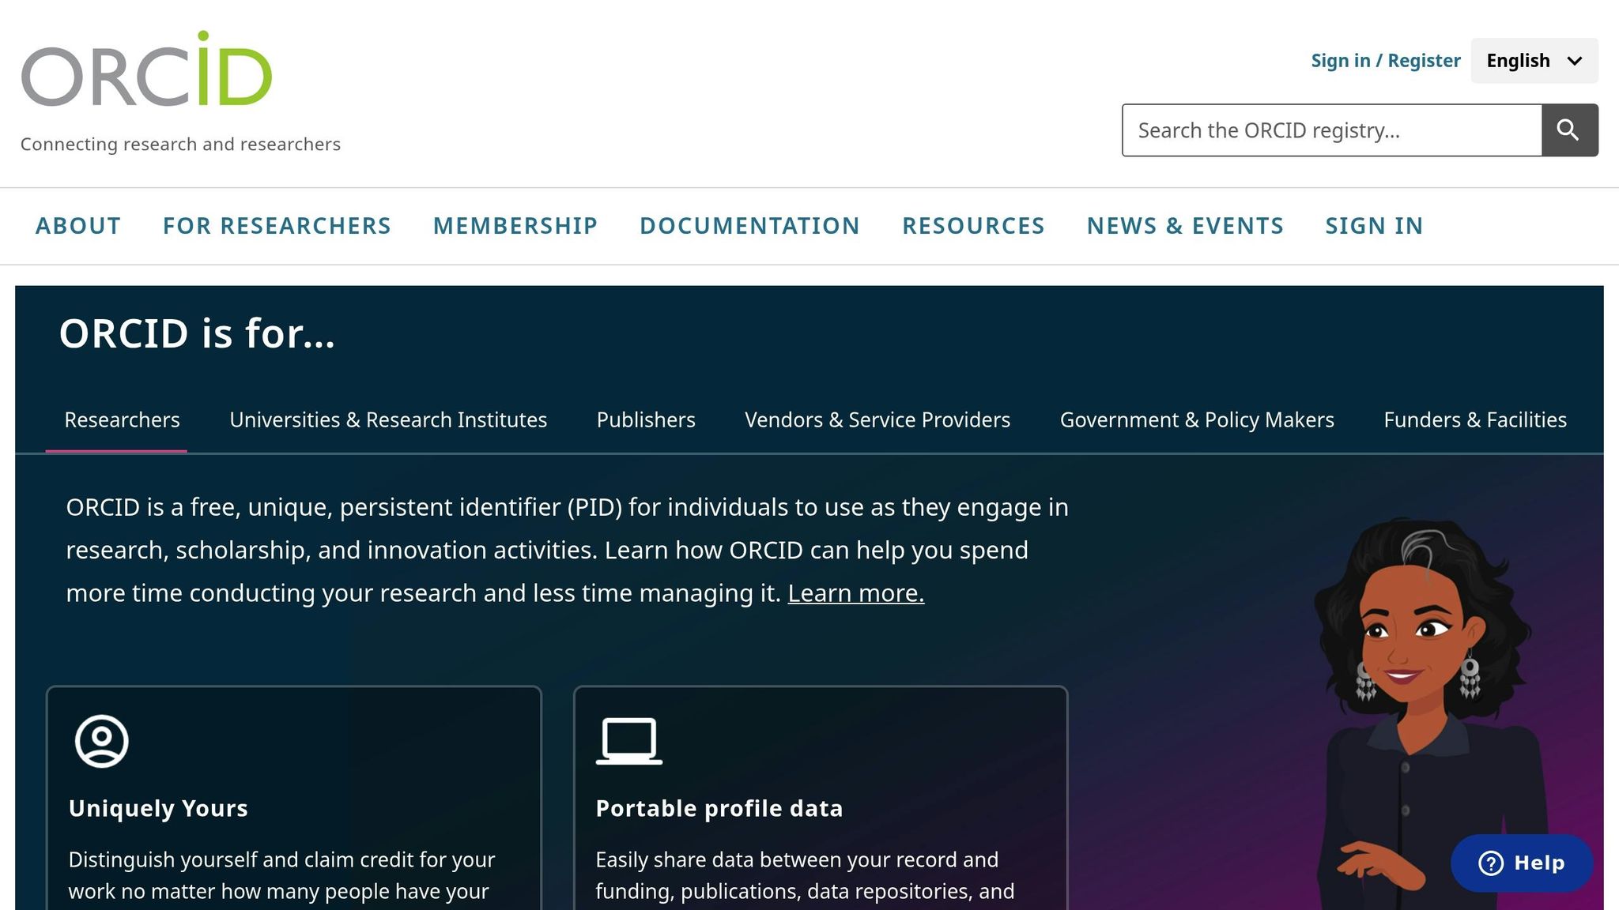Switch to the Publishers tab
The width and height of the screenshot is (1619, 910).
pyautogui.click(x=645, y=419)
